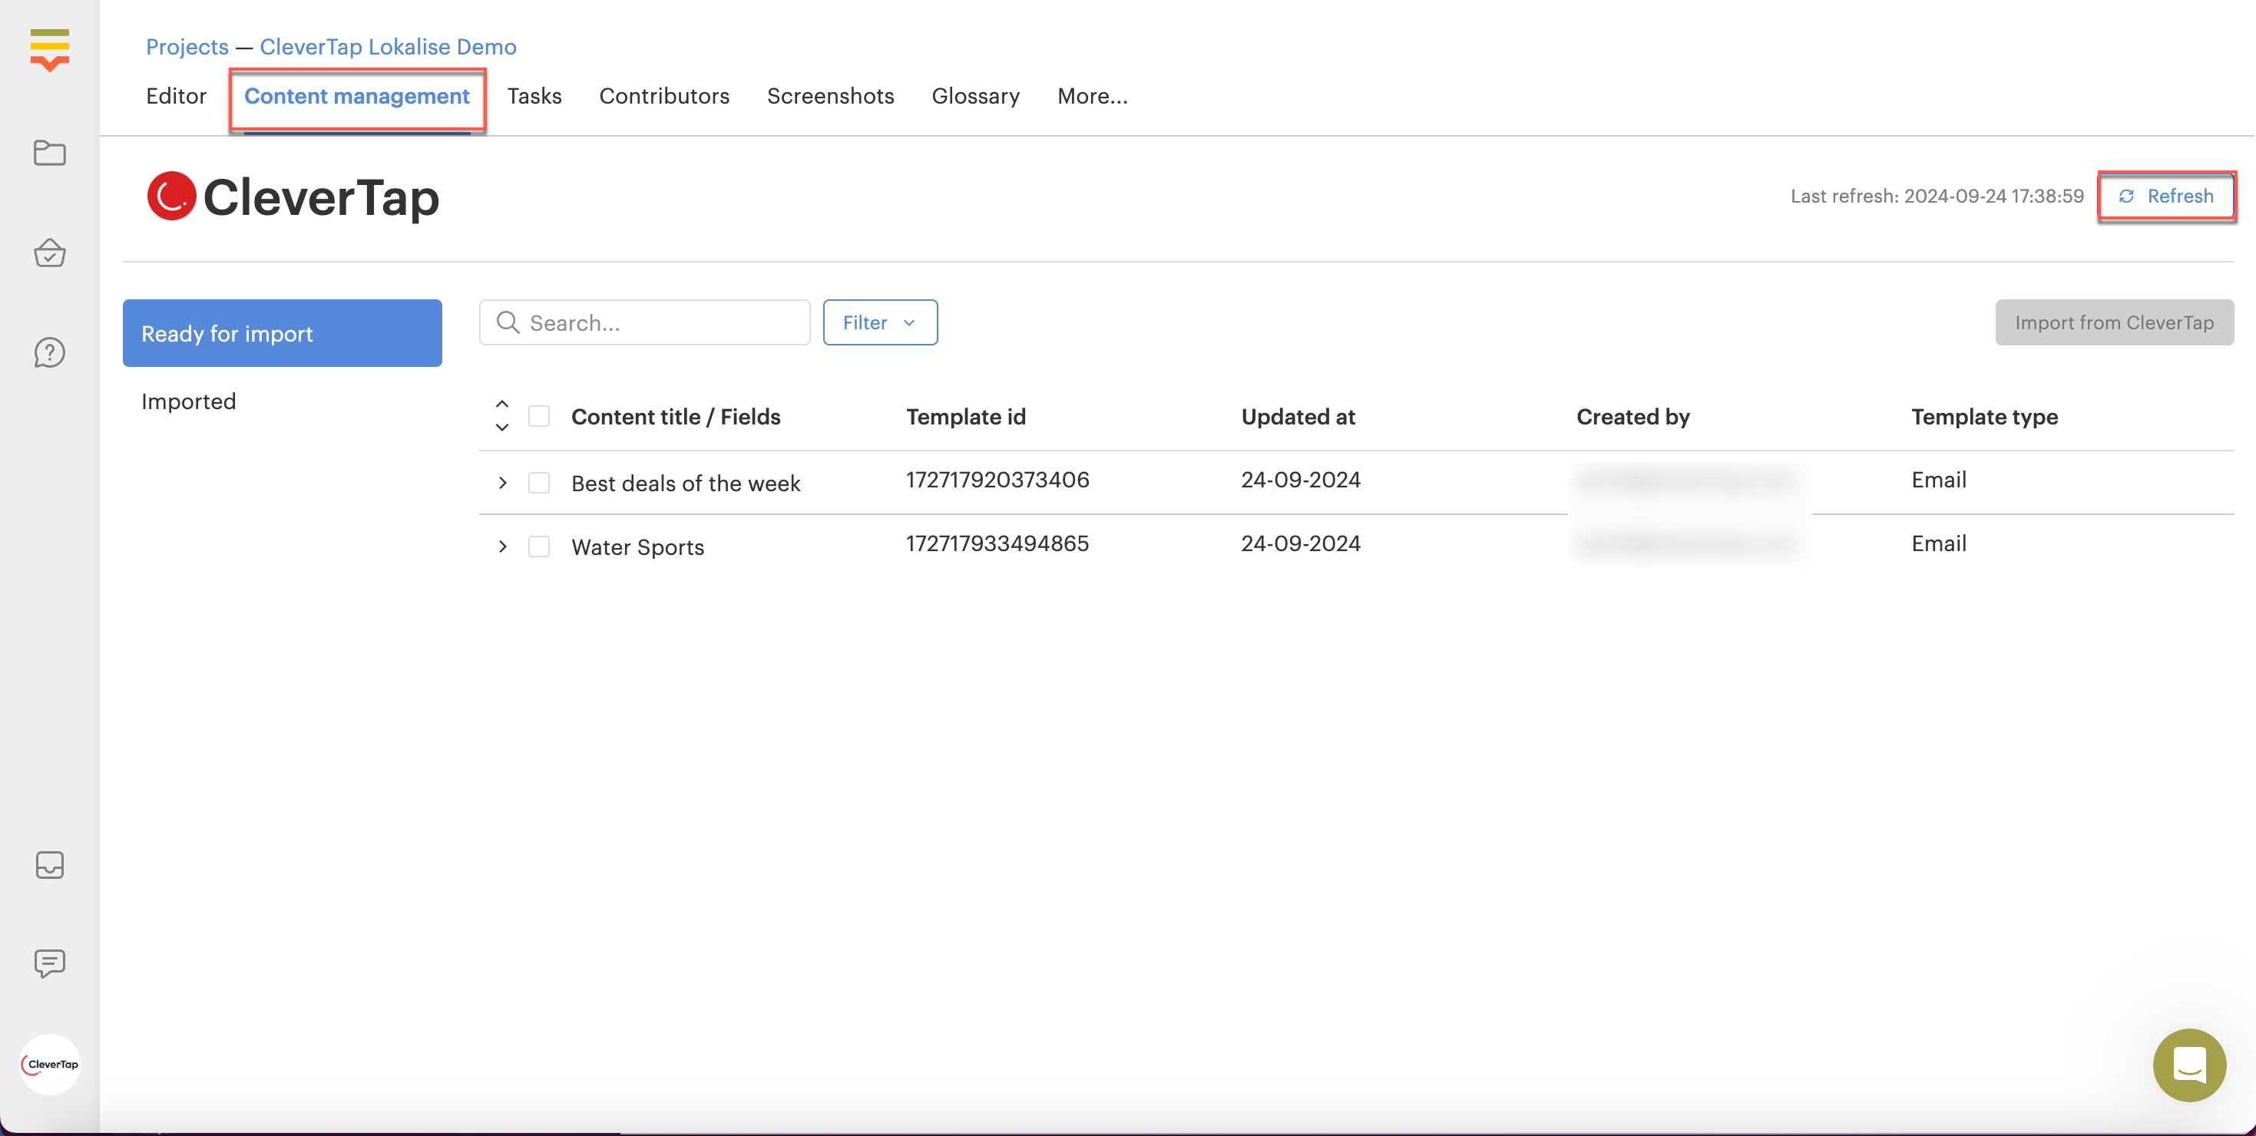Focus the Search input field
This screenshot has width=2256, height=1136.
(644, 322)
